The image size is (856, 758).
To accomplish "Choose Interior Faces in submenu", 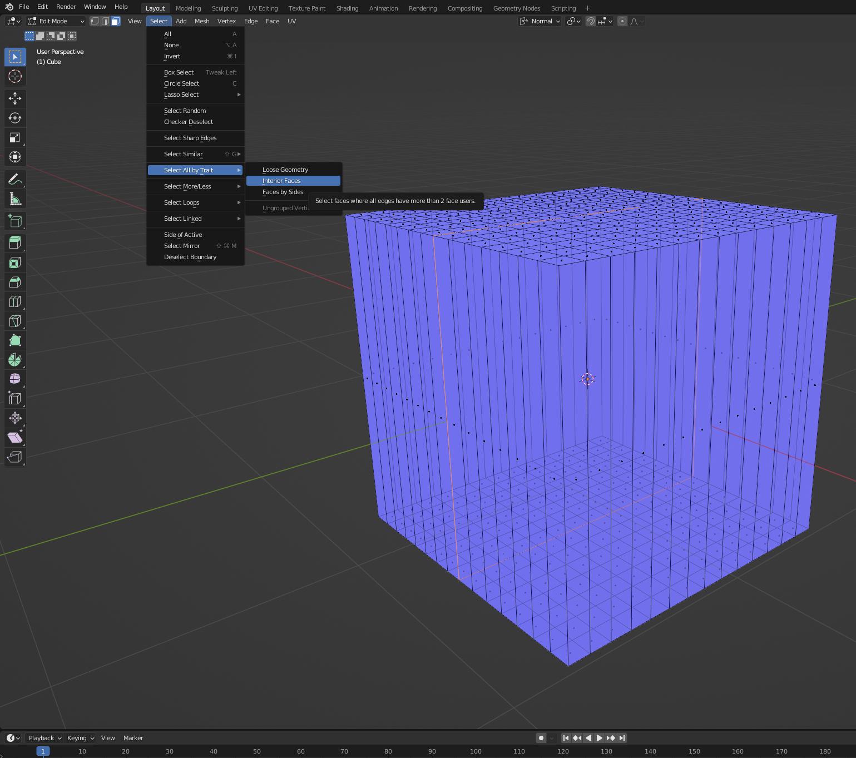I will [293, 181].
